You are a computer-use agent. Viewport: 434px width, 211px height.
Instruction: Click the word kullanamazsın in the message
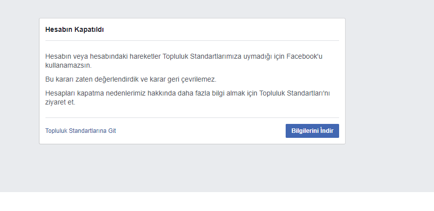[68, 65]
